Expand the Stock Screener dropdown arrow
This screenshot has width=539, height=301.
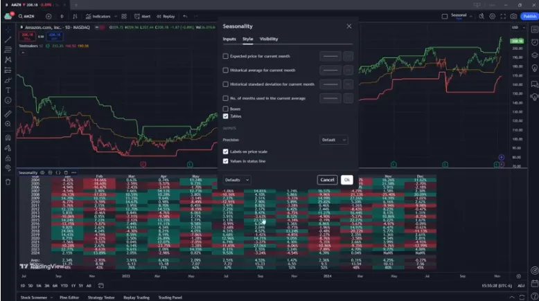click(51, 298)
